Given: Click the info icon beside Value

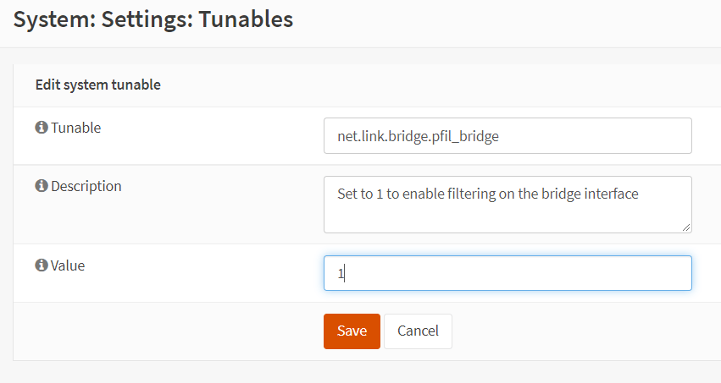Looking at the screenshot, I should 41,265.
